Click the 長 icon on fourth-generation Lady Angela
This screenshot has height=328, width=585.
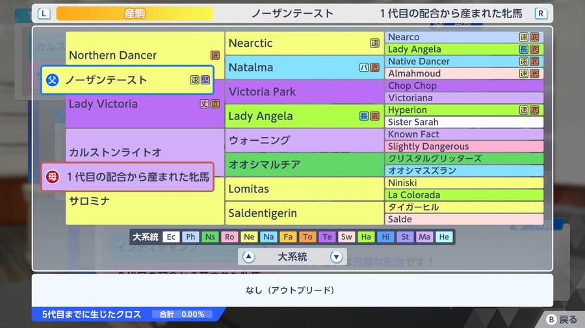(x=524, y=49)
